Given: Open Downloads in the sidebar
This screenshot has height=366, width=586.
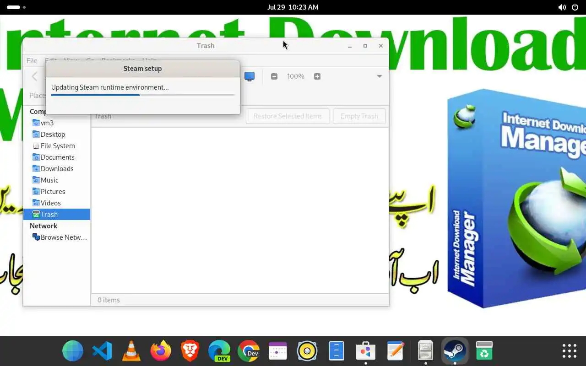Looking at the screenshot, I should (x=57, y=168).
